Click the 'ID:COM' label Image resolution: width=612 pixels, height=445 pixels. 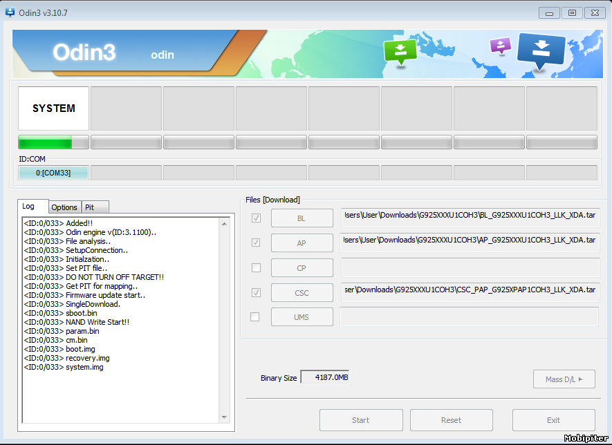click(32, 159)
